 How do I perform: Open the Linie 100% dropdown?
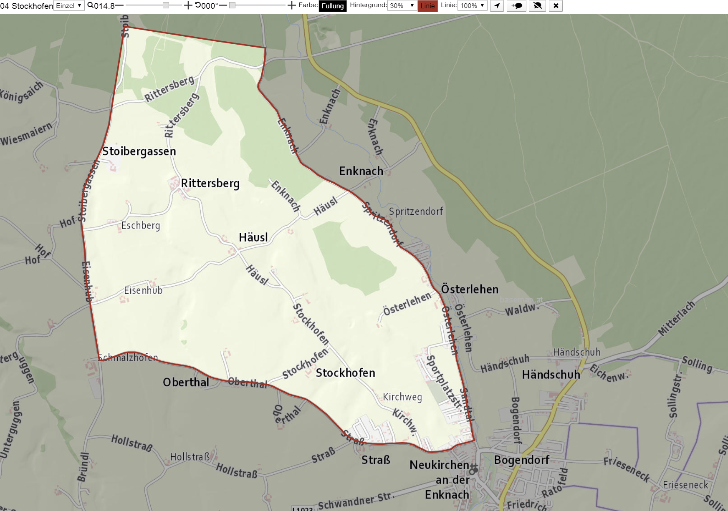(x=473, y=6)
